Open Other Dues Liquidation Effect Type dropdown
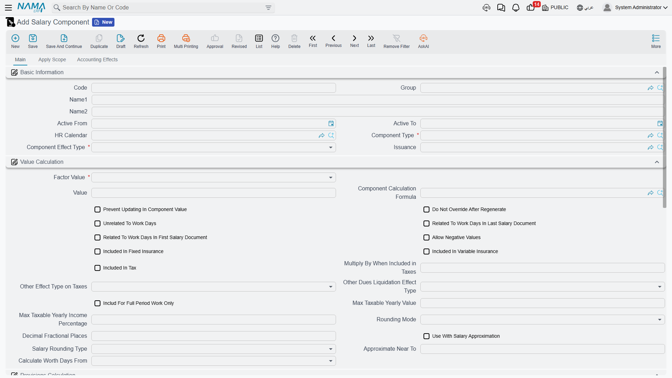672x378 pixels. [x=542, y=287]
